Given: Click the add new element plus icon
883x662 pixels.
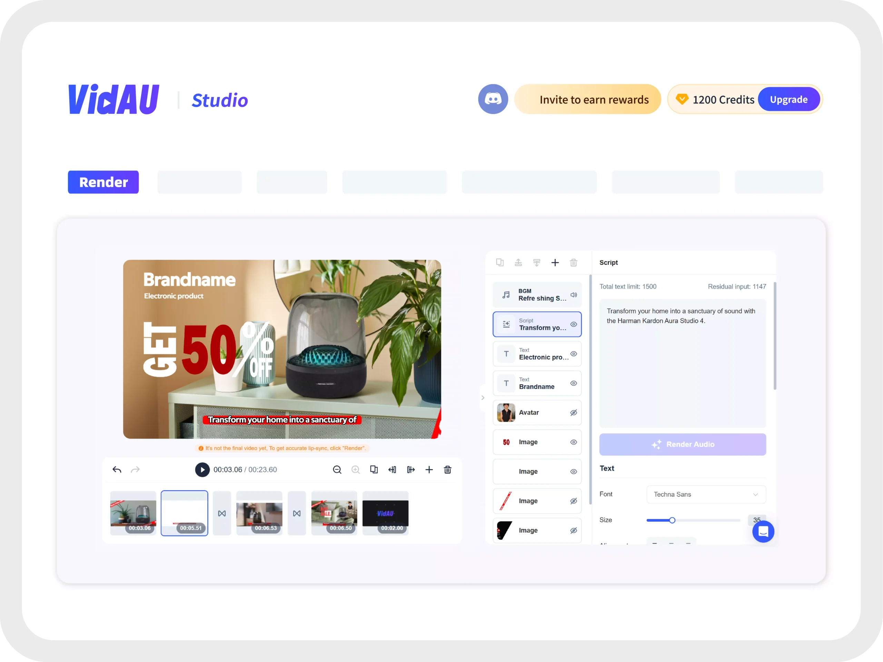Looking at the screenshot, I should [x=556, y=262].
